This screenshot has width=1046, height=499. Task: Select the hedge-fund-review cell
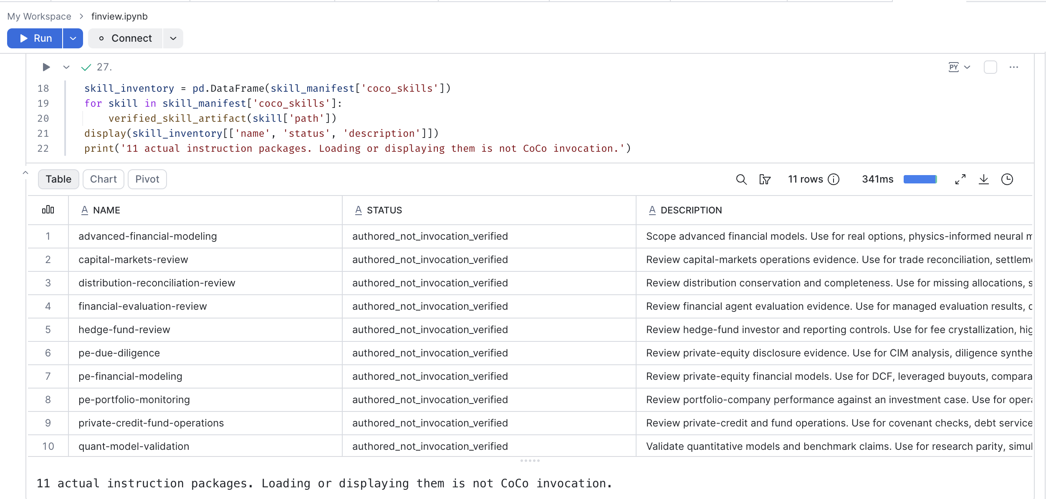click(205, 330)
